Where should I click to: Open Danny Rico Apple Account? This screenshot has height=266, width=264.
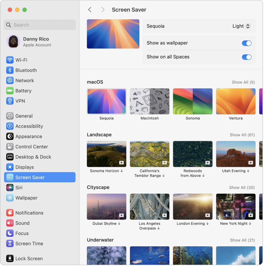(x=37, y=42)
